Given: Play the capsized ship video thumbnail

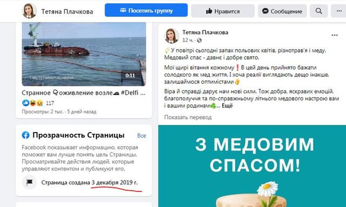Looking at the screenshot, I should pos(84,54).
